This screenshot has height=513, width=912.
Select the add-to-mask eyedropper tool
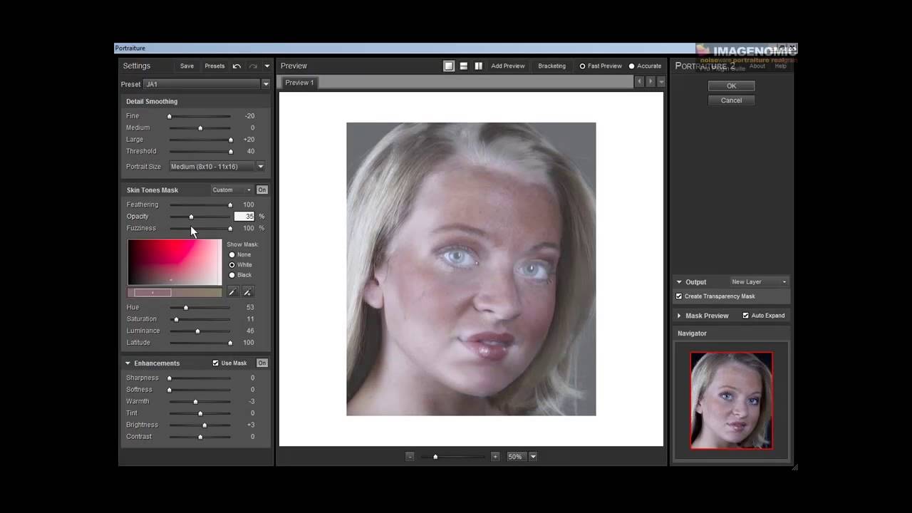click(x=247, y=292)
